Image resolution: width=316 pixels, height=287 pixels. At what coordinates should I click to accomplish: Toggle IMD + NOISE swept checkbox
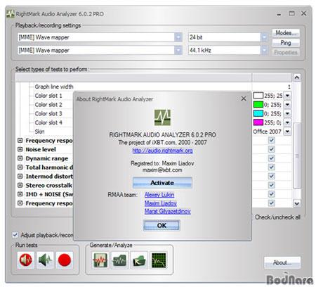coord(272,194)
